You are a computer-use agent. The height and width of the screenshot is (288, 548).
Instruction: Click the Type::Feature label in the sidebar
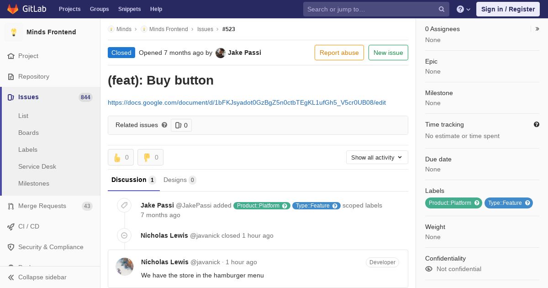pos(505,203)
